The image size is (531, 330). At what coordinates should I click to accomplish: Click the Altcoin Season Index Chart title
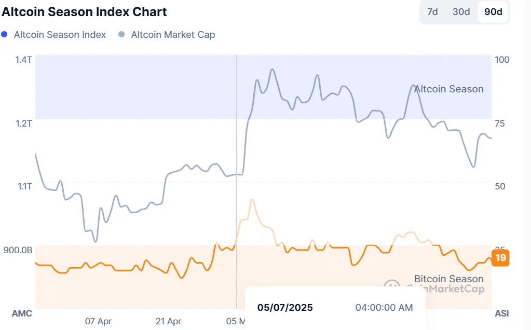(84, 11)
